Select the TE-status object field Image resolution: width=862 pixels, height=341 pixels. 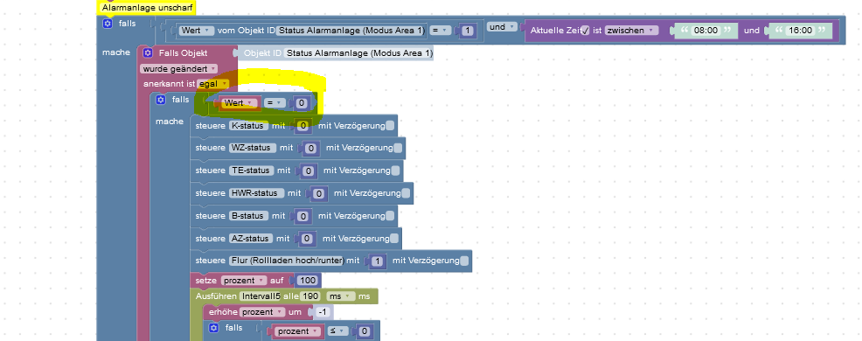tap(252, 170)
